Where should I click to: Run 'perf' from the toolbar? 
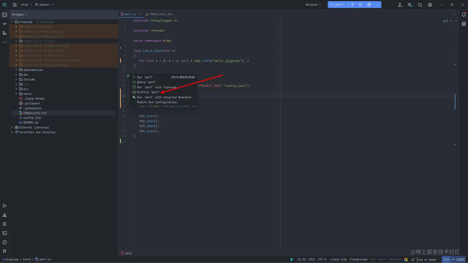(x=361, y=5)
